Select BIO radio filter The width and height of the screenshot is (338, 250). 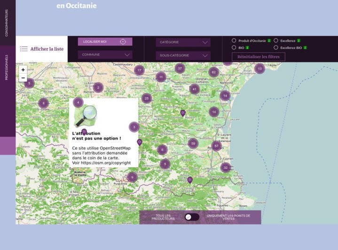tap(234, 47)
